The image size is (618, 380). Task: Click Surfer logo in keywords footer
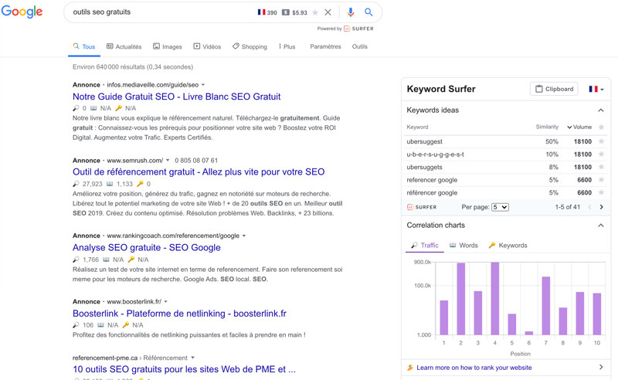tap(422, 207)
